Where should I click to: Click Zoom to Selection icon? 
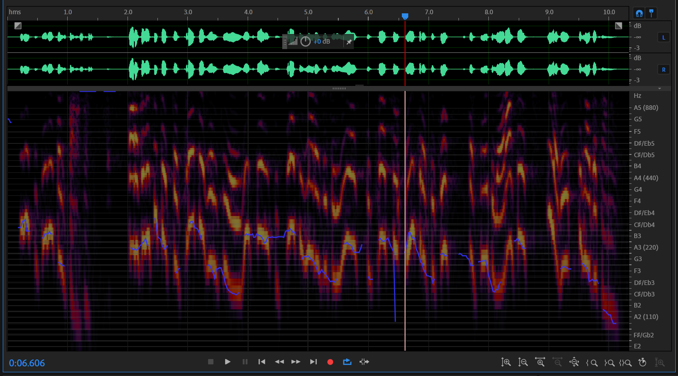(625, 363)
